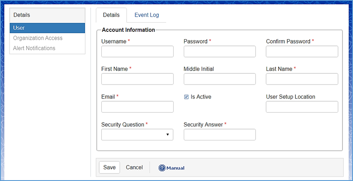
Task: Open Organization Access in the sidebar
Action: pyautogui.click(x=38, y=38)
